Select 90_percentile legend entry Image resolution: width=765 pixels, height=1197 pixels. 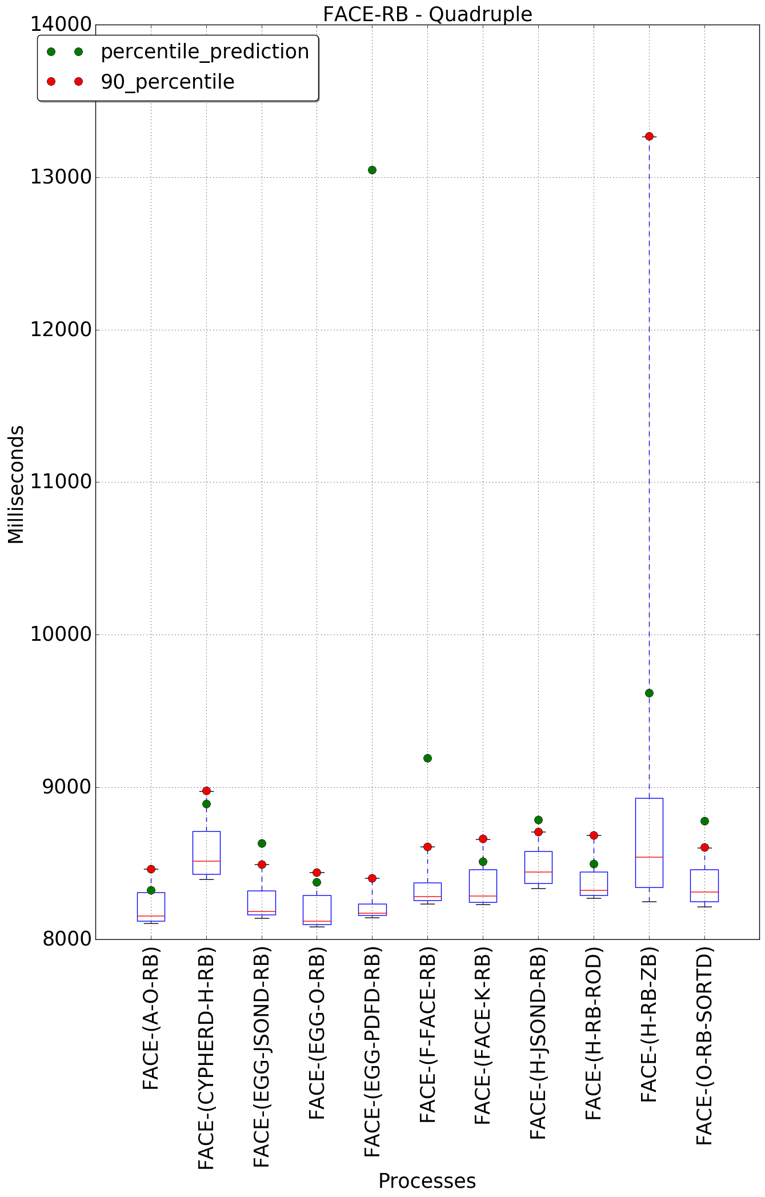tap(141, 82)
